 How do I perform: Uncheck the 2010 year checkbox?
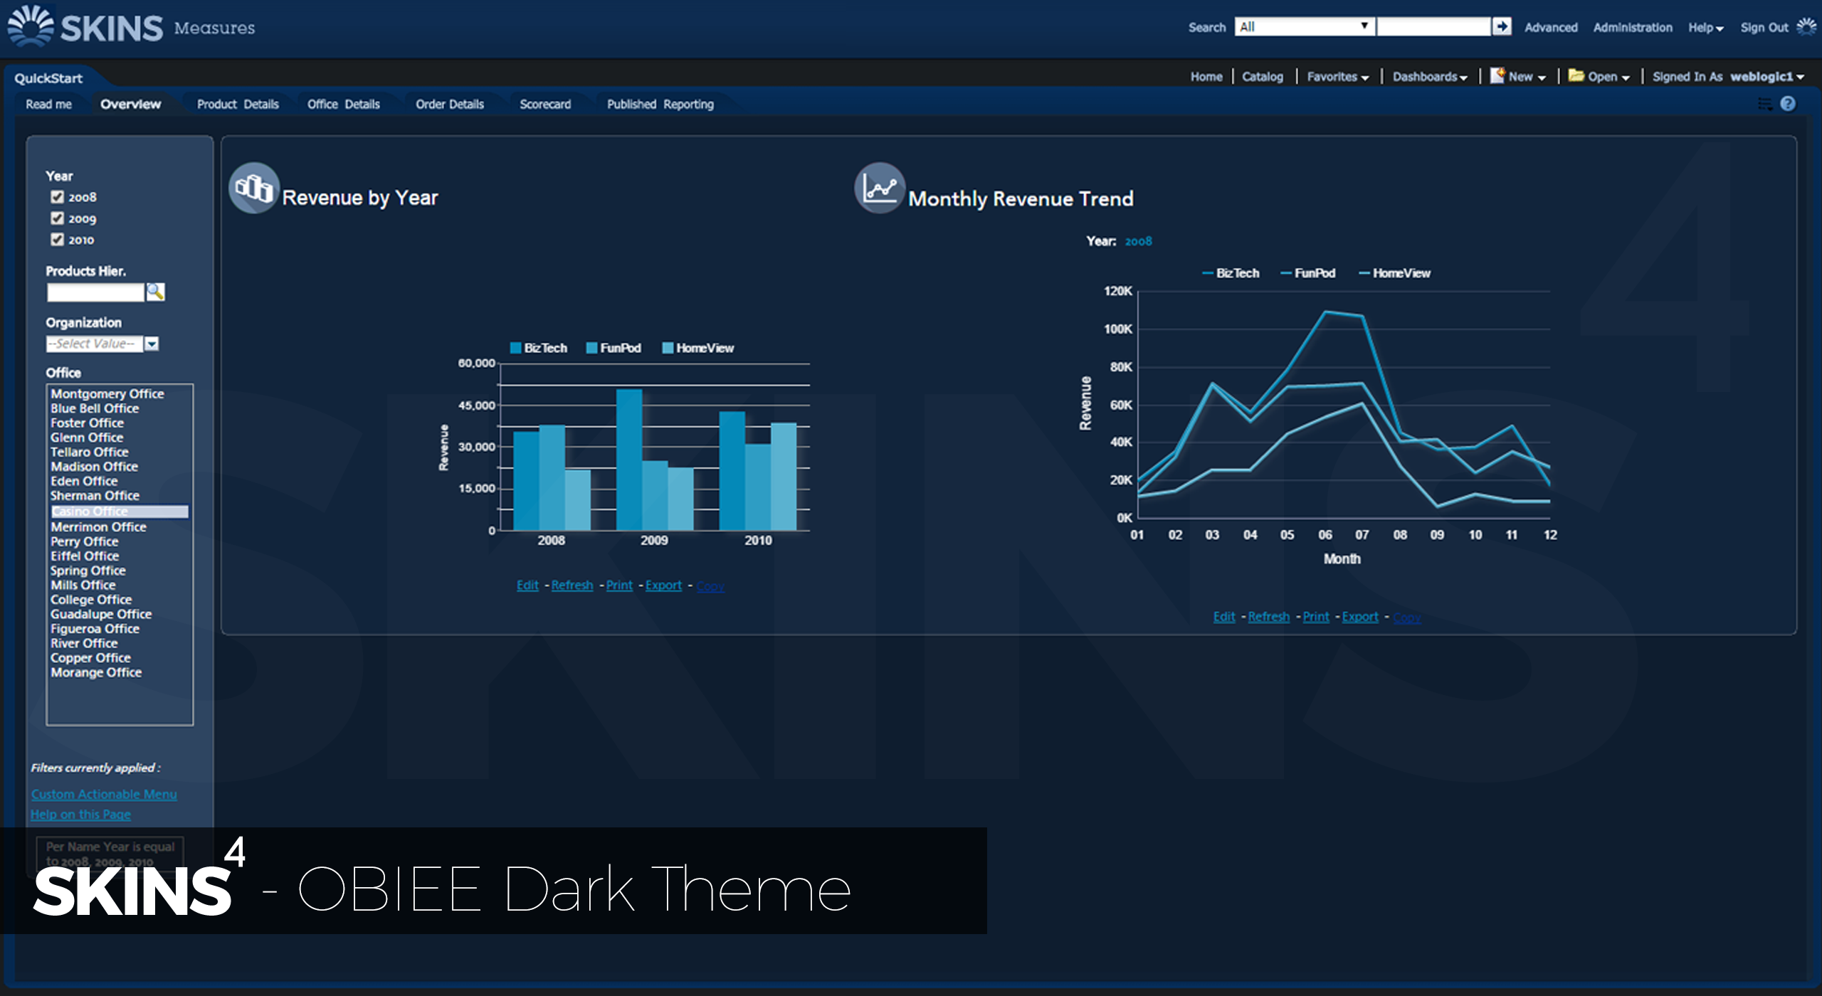pos(58,240)
